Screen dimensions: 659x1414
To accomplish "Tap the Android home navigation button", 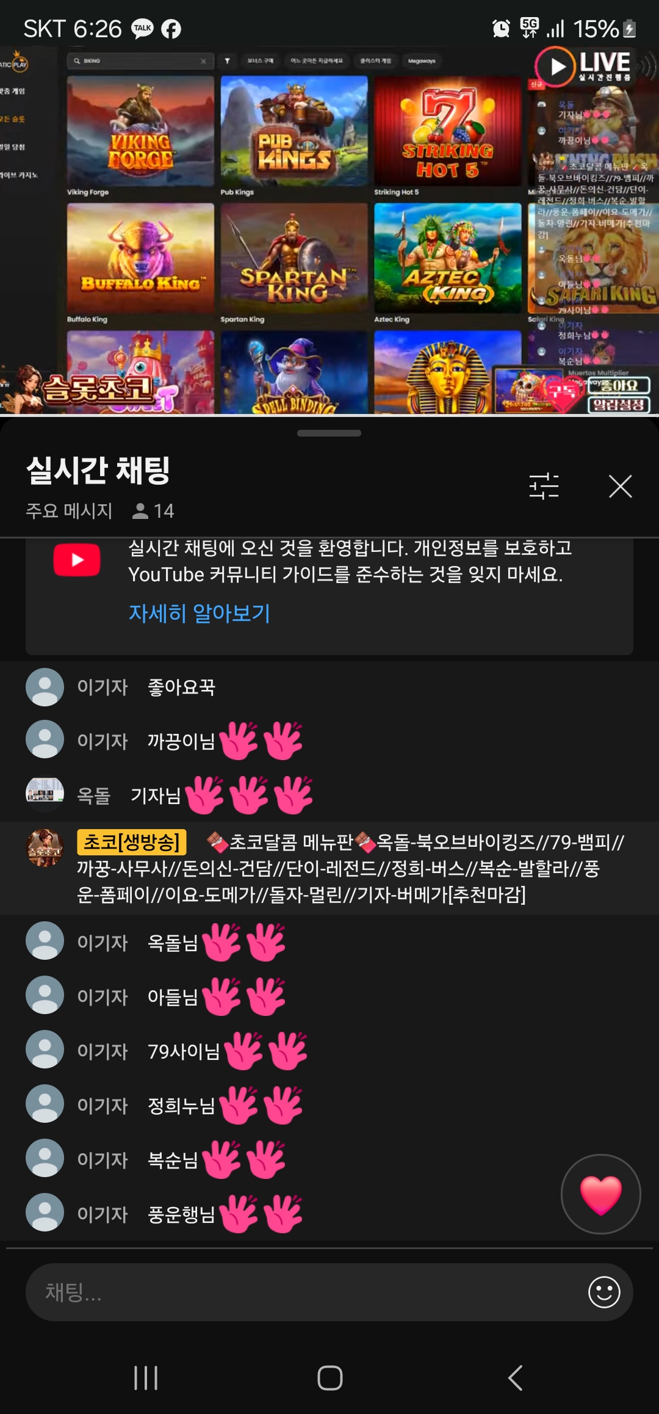I will tap(329, 1377).
